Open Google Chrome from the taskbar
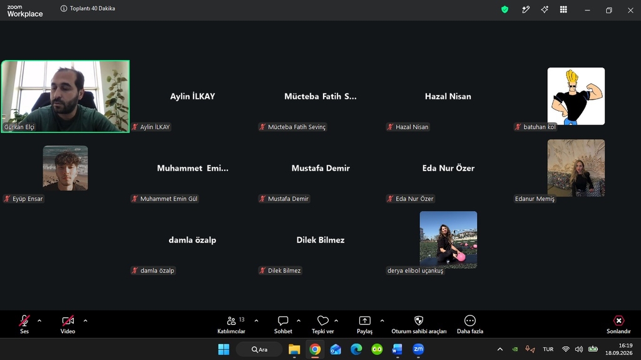This screenshot has height=360, width=641. coord(315,349)
